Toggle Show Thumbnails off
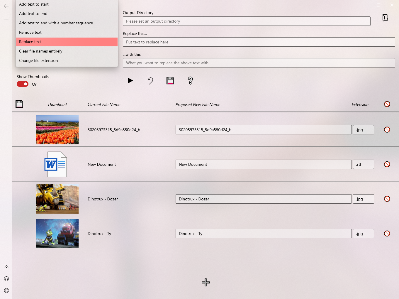 point(22,84)
